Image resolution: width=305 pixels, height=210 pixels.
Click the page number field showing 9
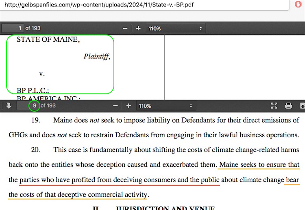click(28, 106)
